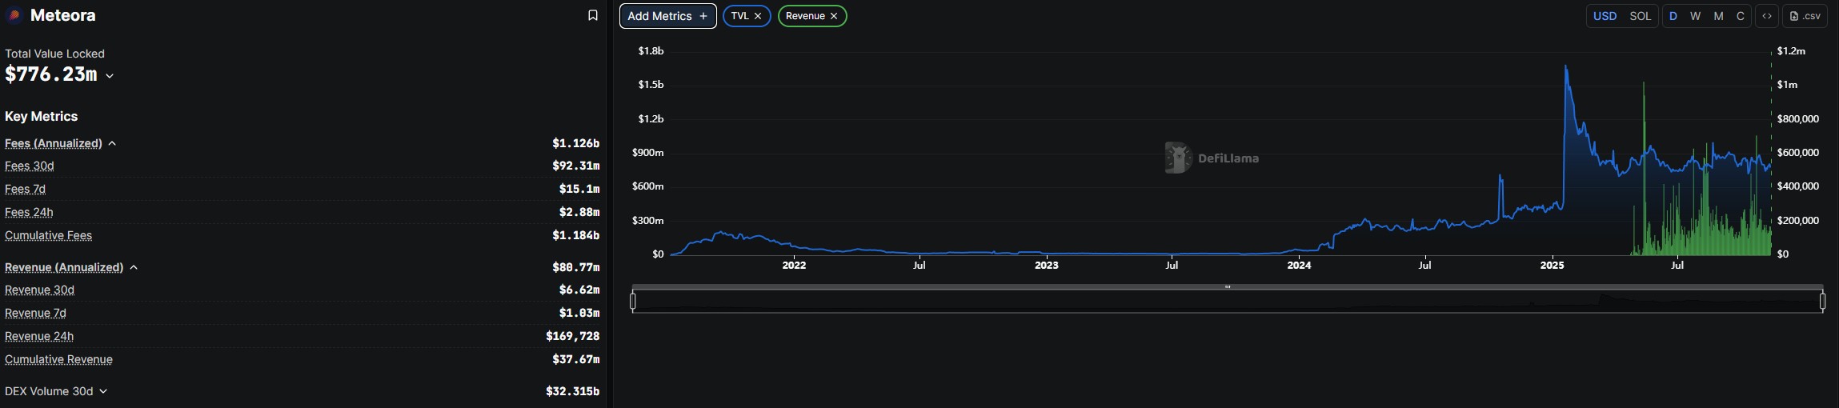
Task: Select daily (D) chart grouping
Action: [1673, 16]
